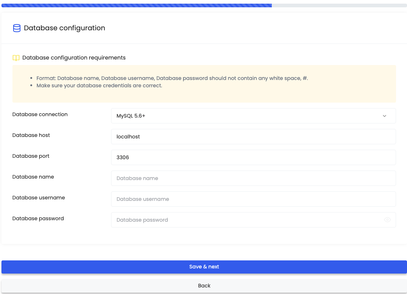Image resolution: width=407 pixels, height=294 pixels.
Task: Show the database password with eye icon
Action: [x=387, y=220]
